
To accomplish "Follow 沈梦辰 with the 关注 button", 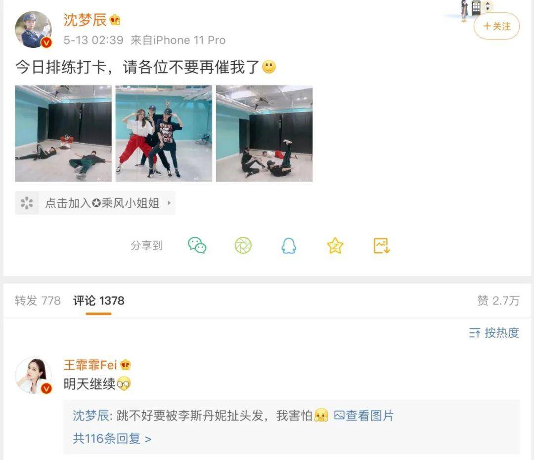I will (497, 26).
